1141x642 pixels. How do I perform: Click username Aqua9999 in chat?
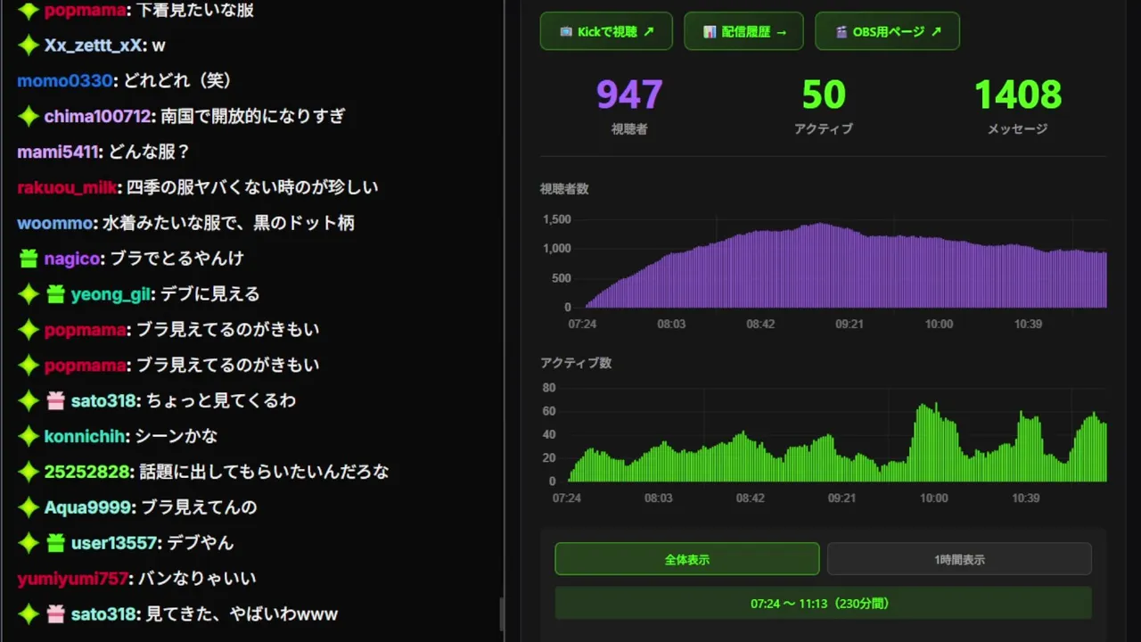click(x=88, y=507)
